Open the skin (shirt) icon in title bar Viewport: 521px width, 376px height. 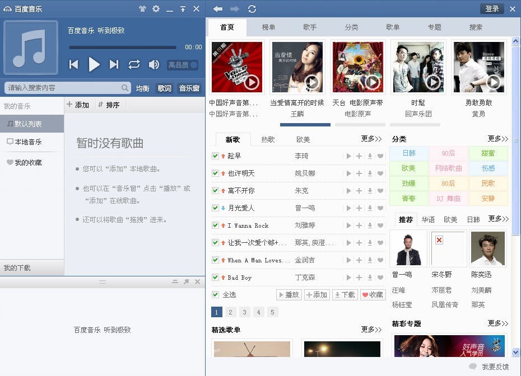point(142,8)
